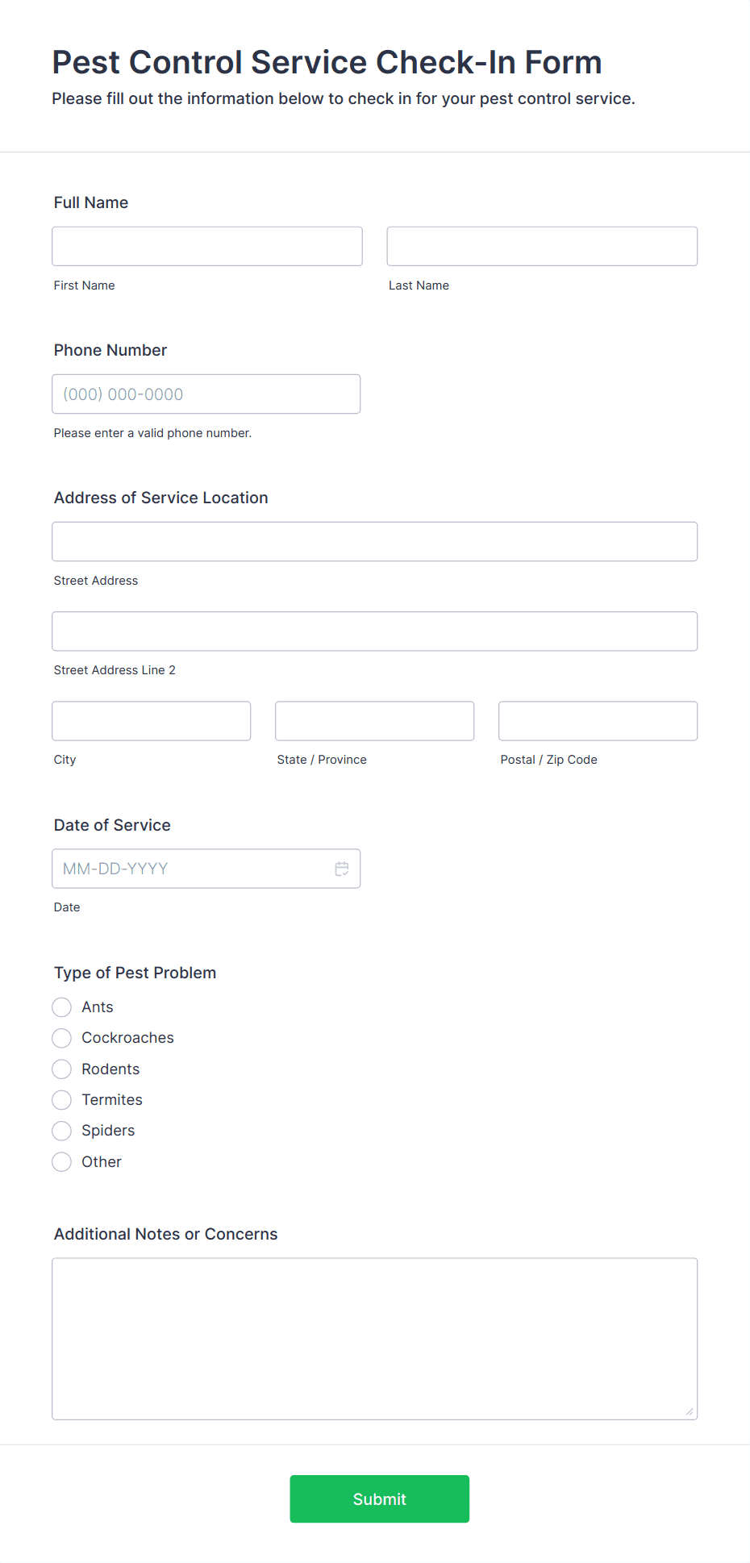Grab the notes textarea resize handle
The height and width of the screenshot is (1563, 750).
(x=690, y=1411)
